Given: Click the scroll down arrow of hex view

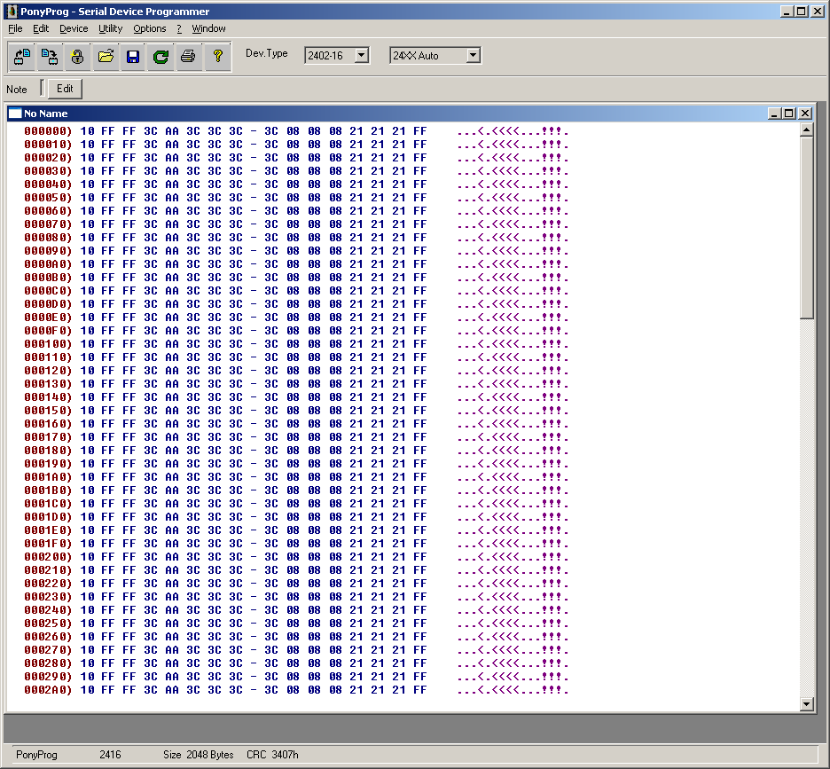Looking at the screenshot, I should (806, 704).
